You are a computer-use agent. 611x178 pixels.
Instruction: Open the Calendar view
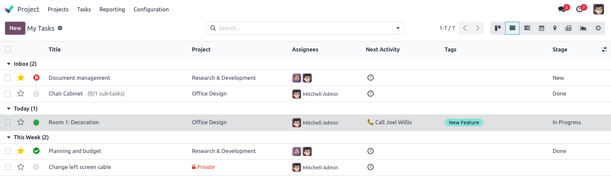[542, 28]
